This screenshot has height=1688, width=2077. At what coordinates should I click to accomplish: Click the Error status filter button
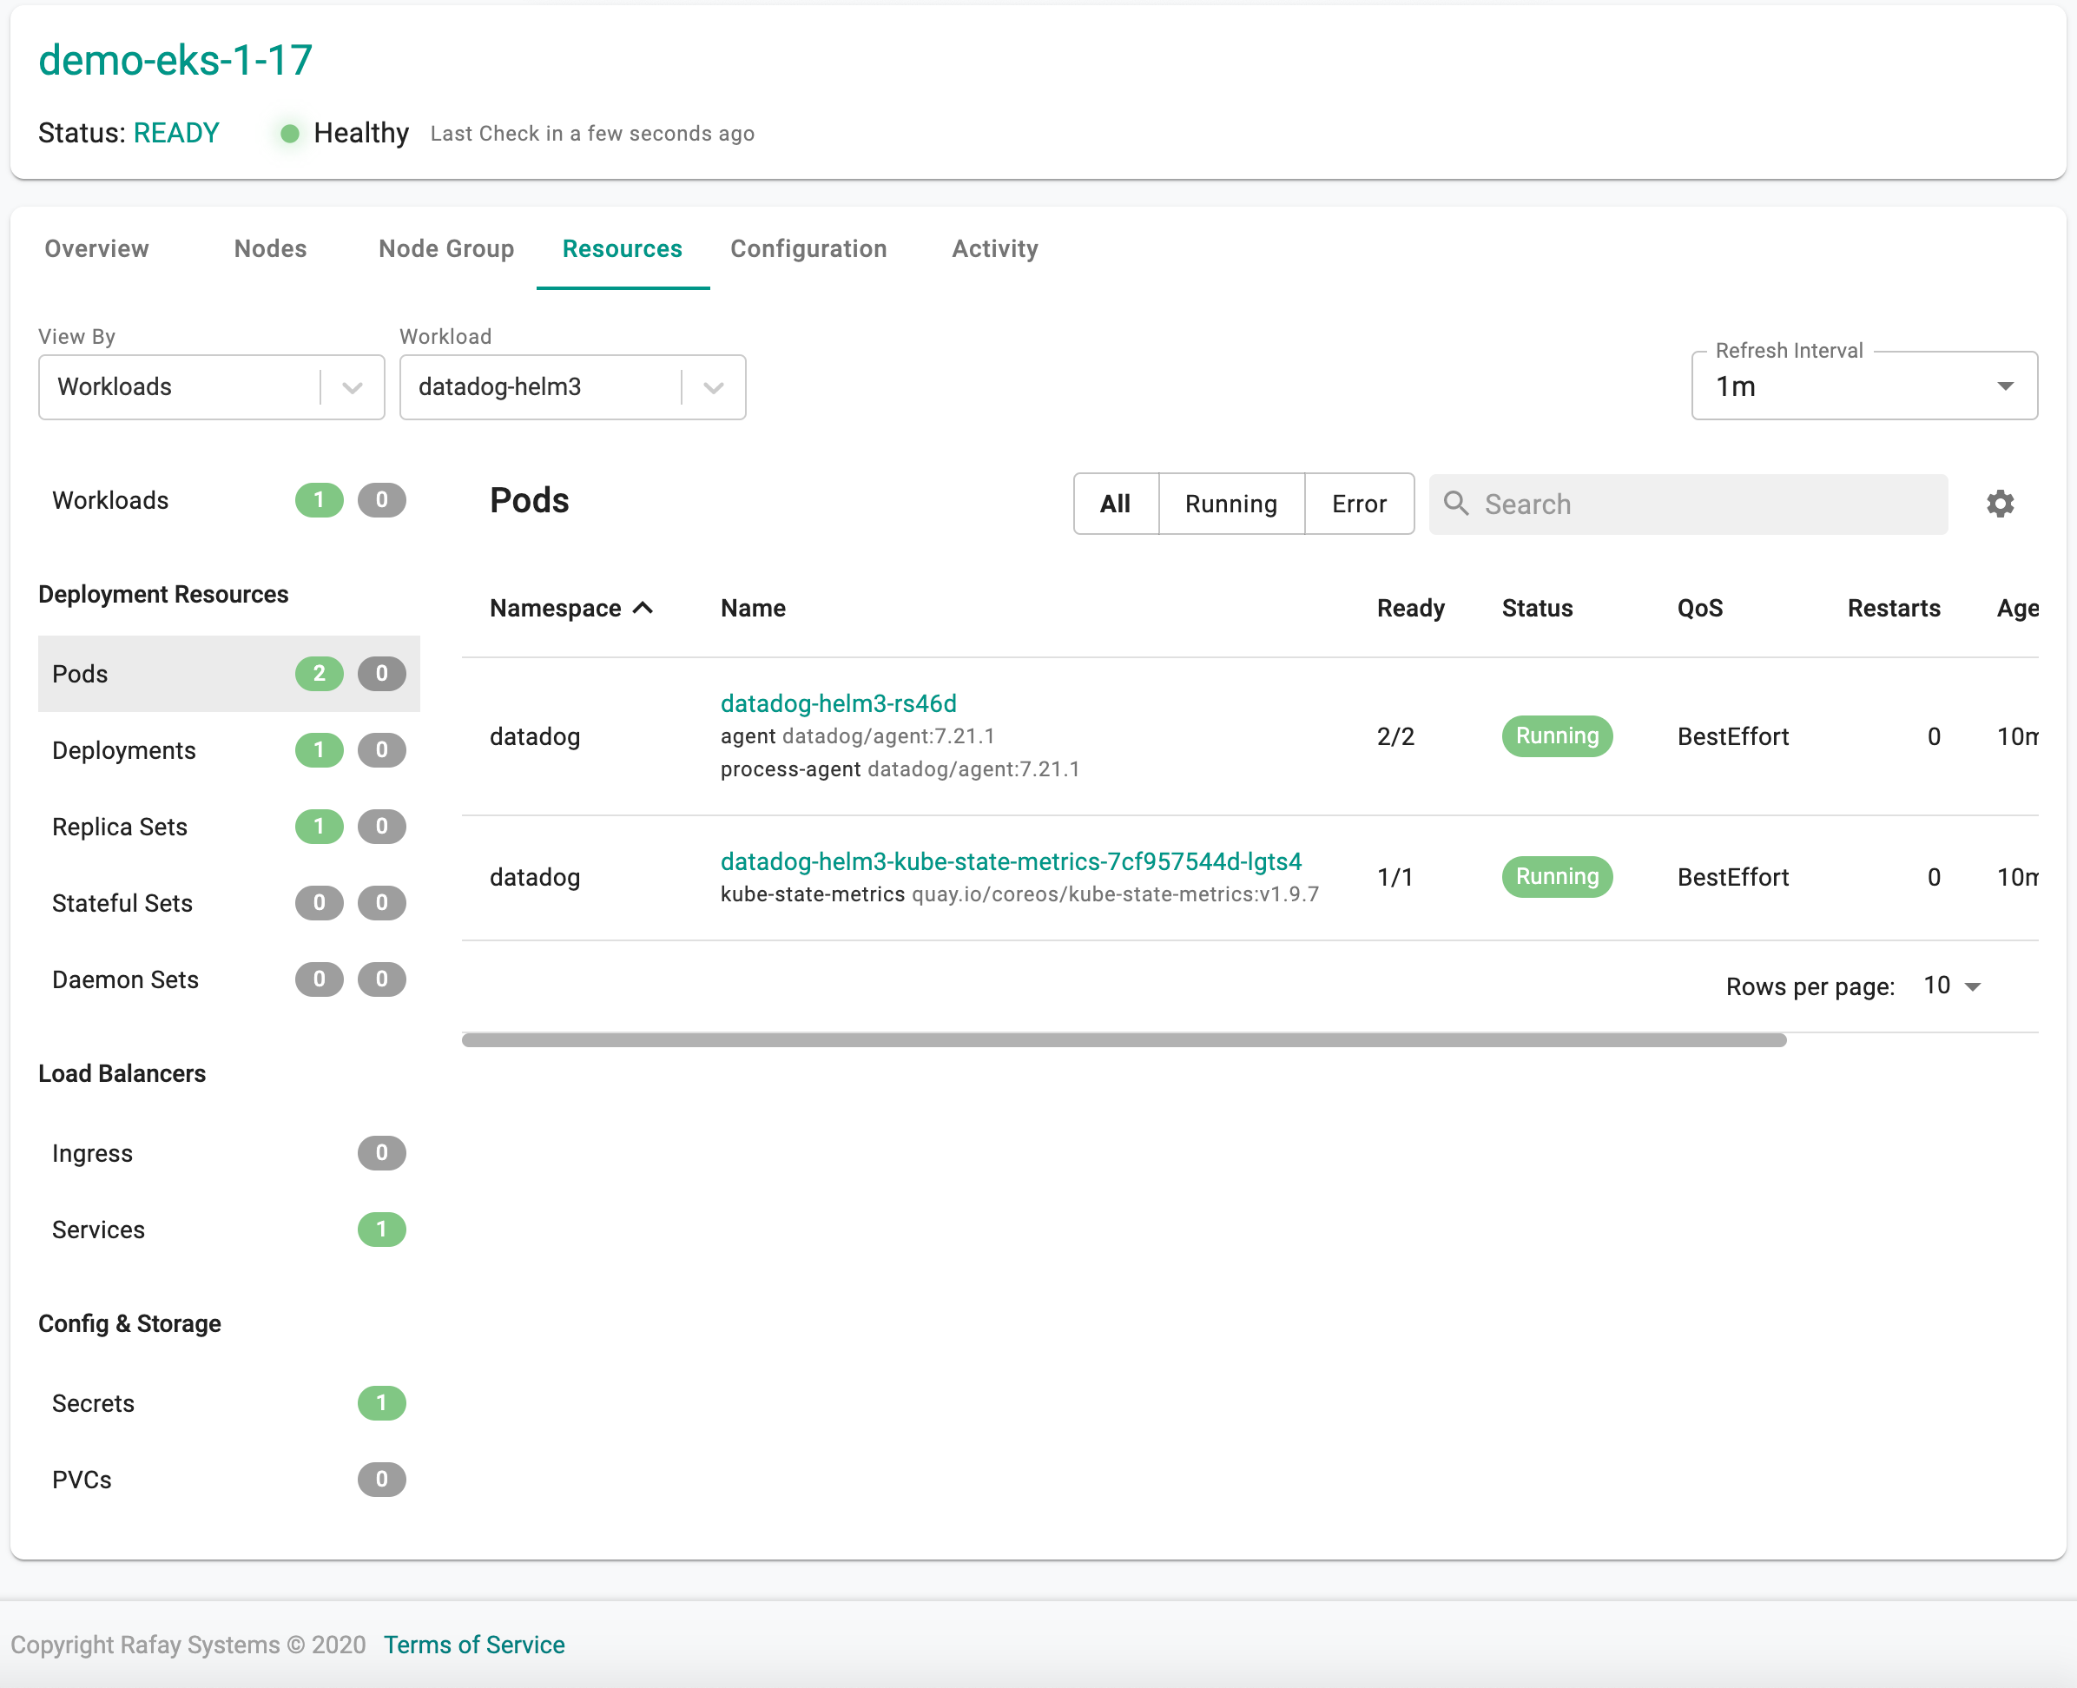pos(1357,503)
